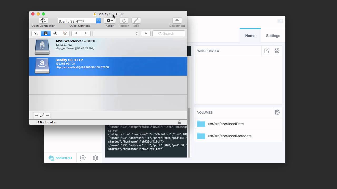Click the 52.42.27.192 host text
The image size is (337, 189).
[63, 45]
